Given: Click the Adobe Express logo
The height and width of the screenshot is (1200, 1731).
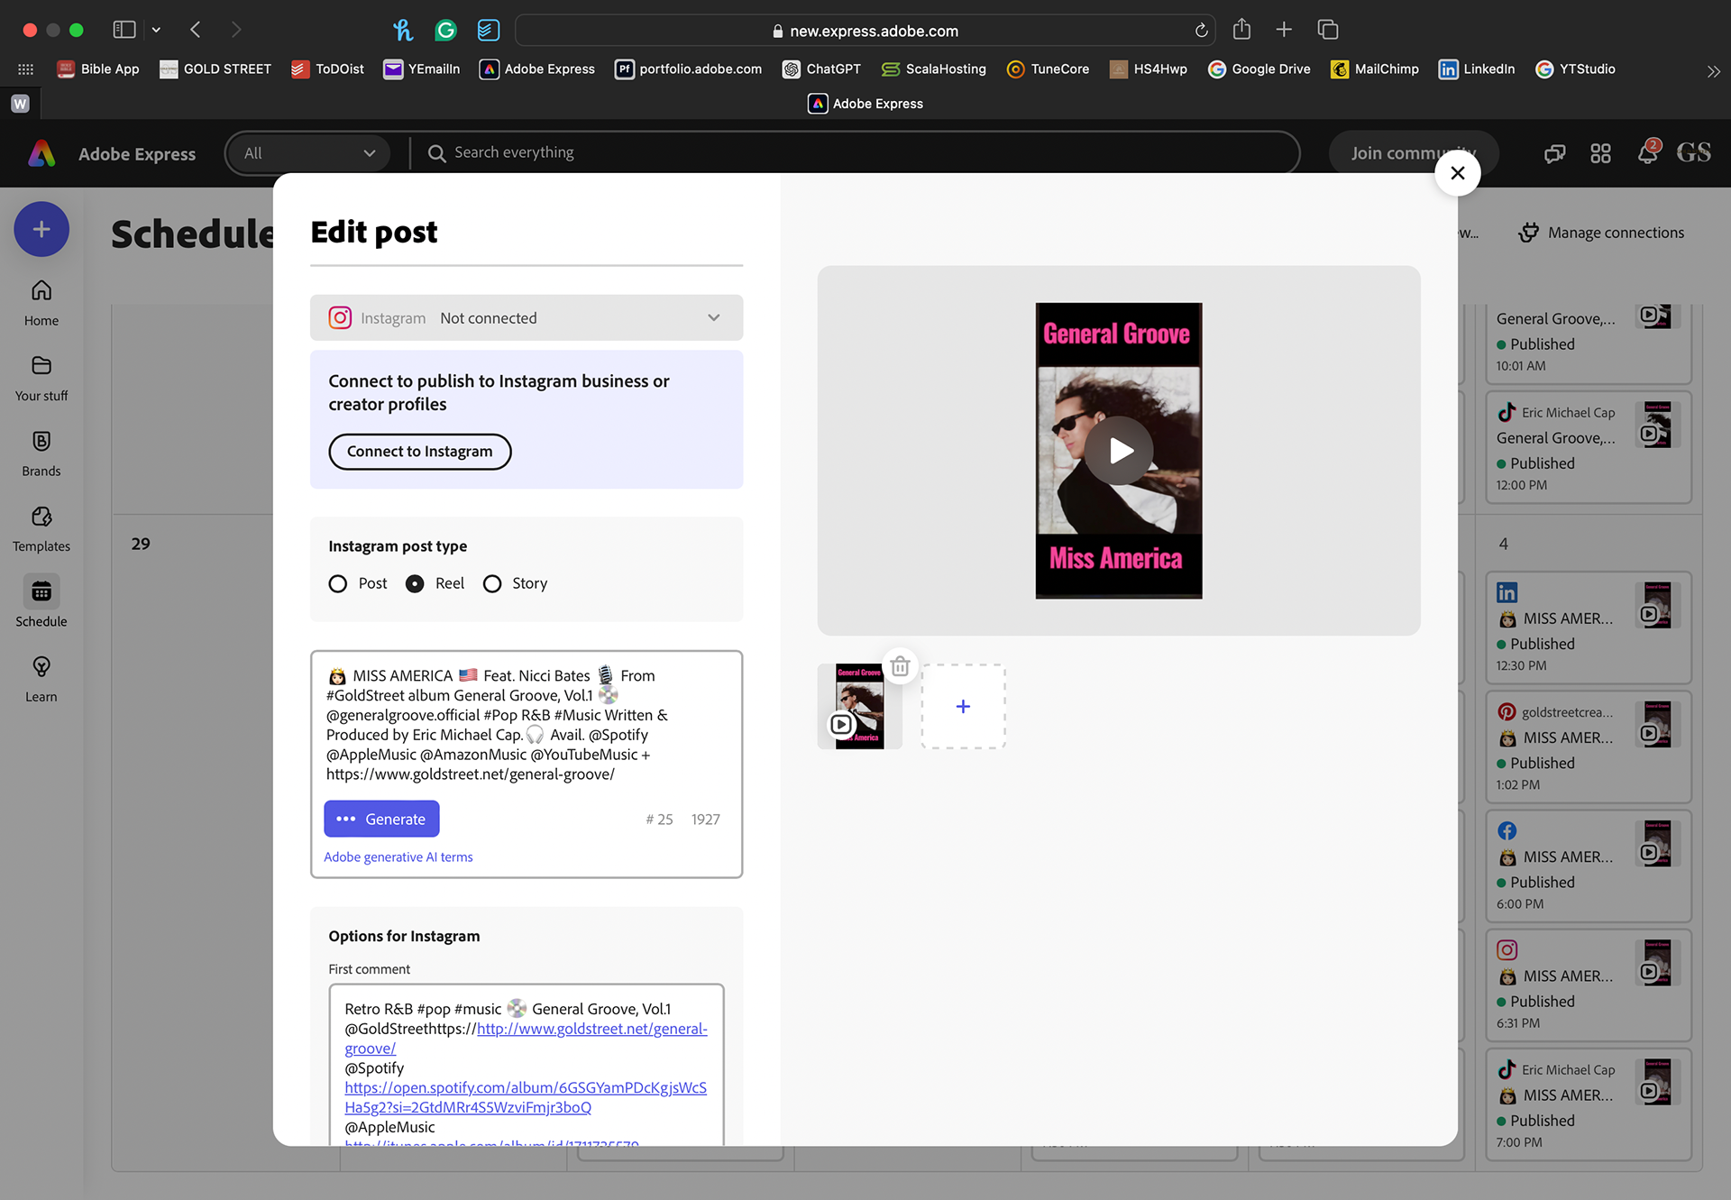Looking at the screenshot, I should pyautogui.click(x=41, y=153).
